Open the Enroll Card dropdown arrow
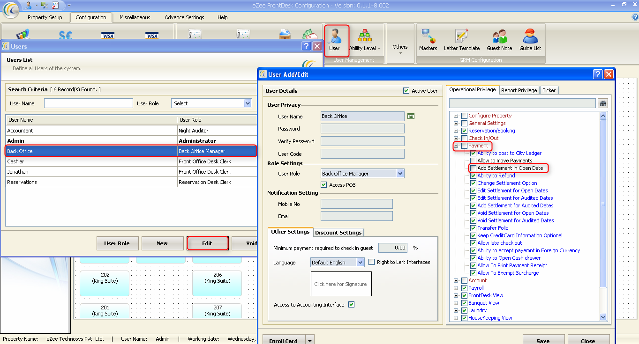The width and height of the screenshot is (639, 344). (309, 341)
